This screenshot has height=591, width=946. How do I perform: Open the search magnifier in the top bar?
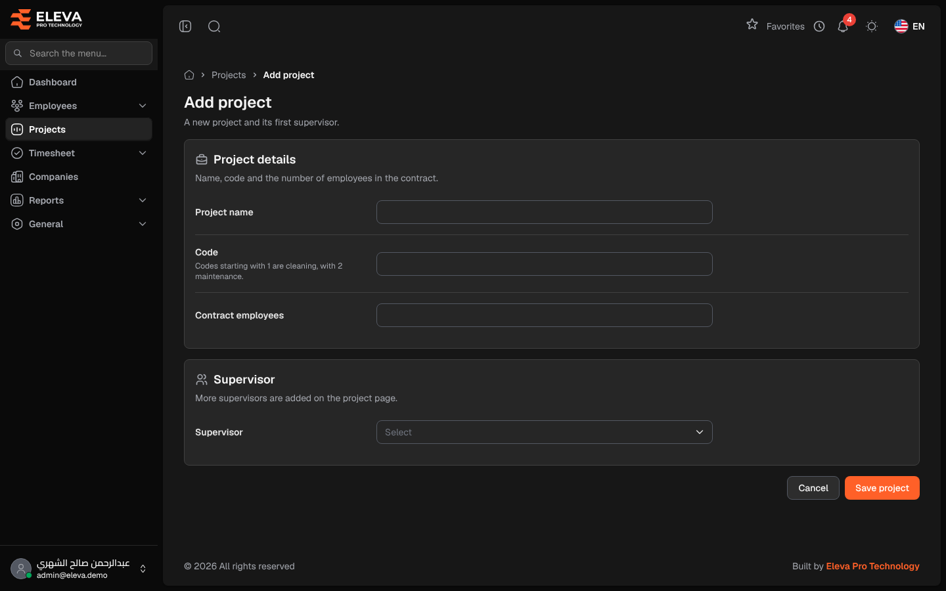[x=214, y=26]
